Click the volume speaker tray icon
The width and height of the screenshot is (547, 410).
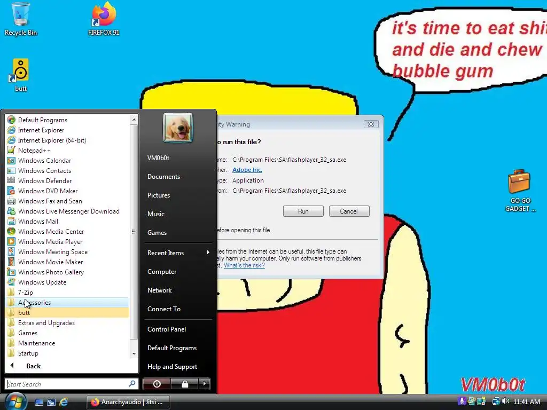(505, 401)
